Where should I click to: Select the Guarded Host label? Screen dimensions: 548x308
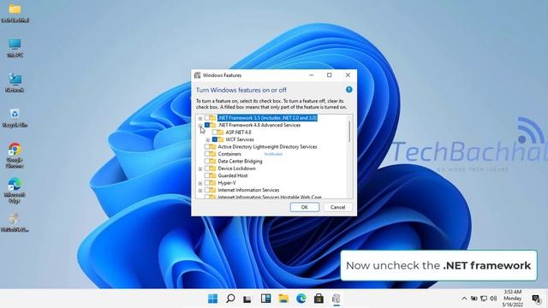(x=233, y=175)
